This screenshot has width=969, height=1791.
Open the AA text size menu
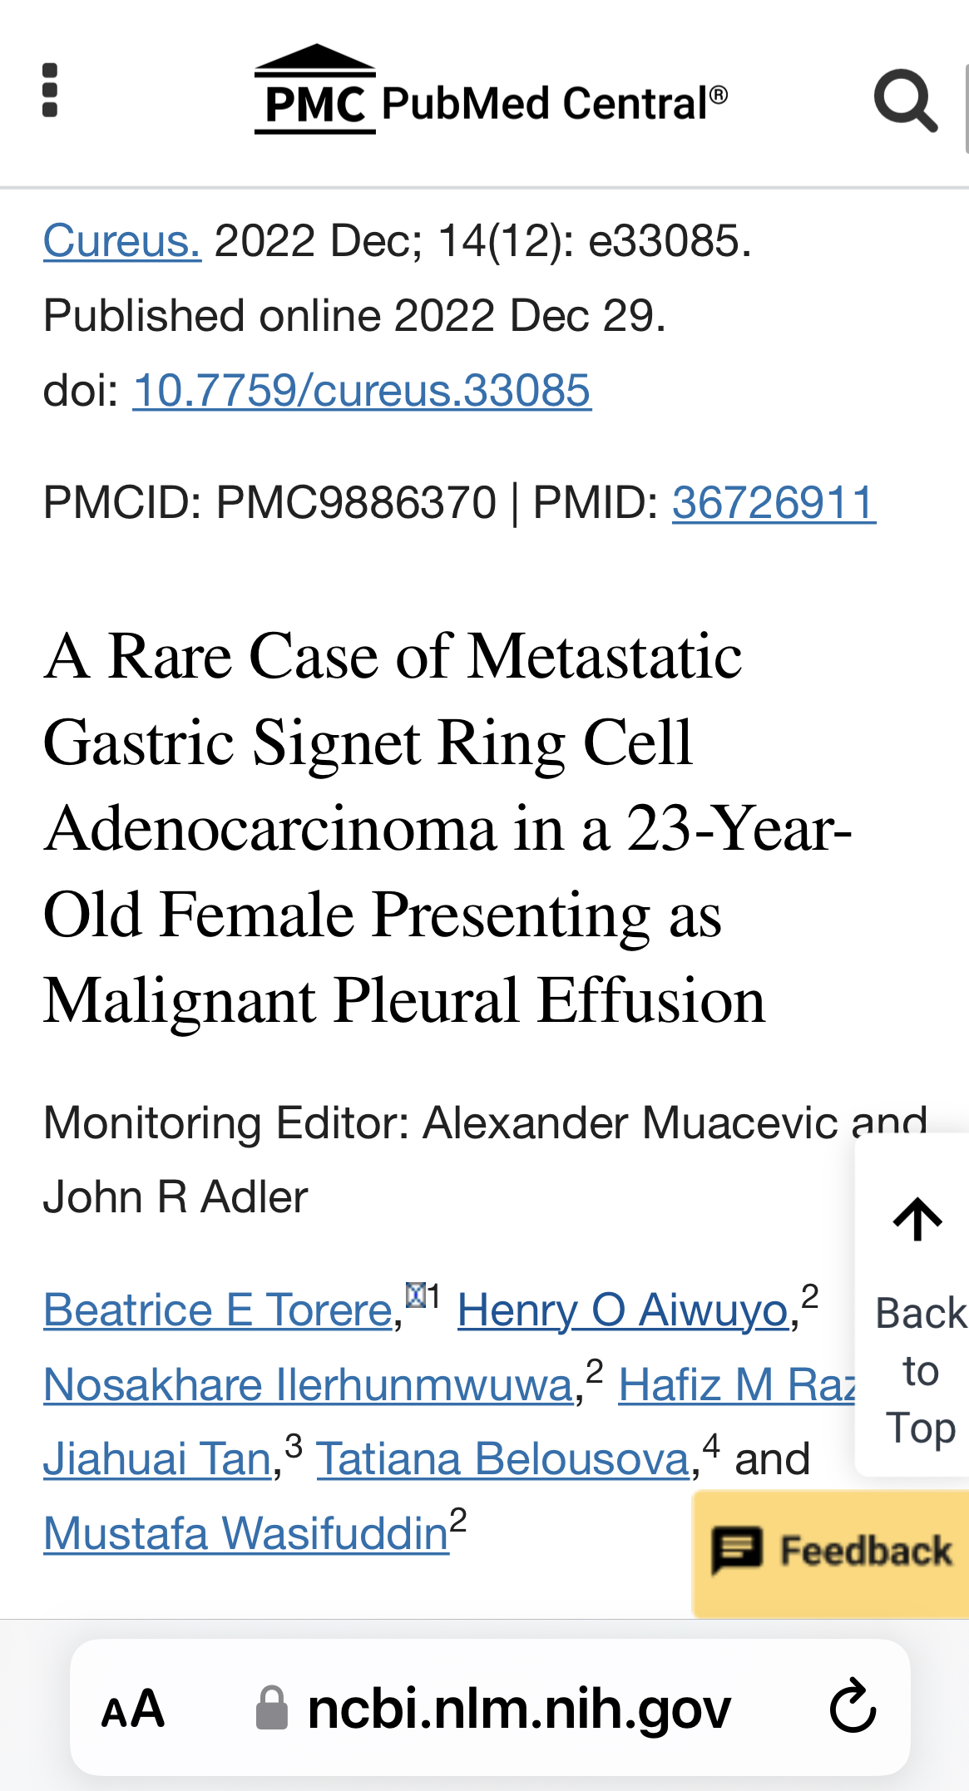[x=133, y=1710]
